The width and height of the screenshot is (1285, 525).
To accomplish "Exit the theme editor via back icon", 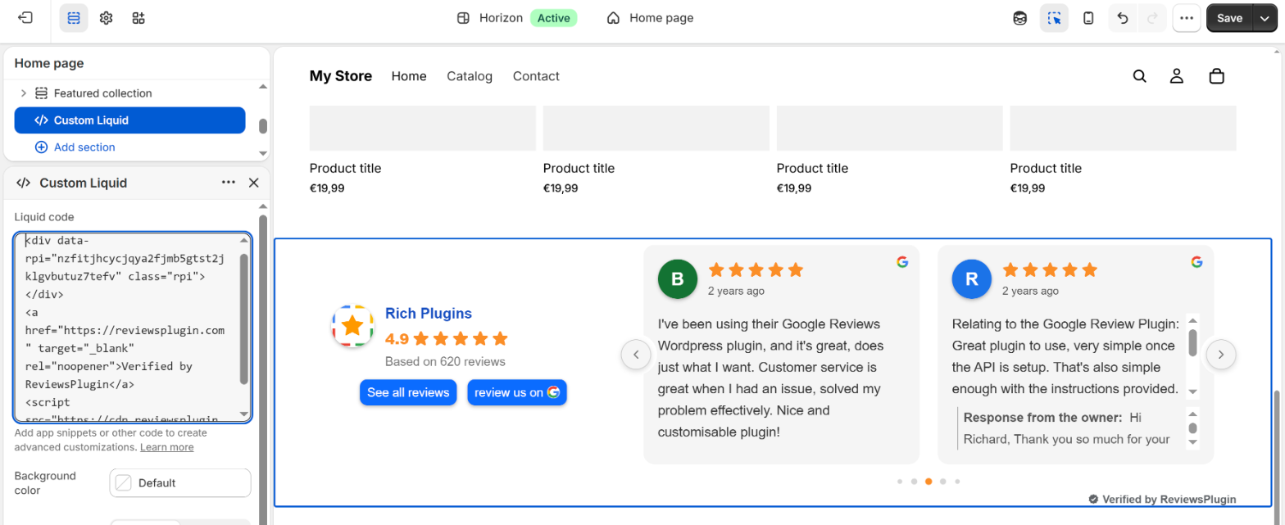I will (25, 18).
